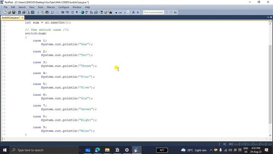The width and height of the screenshot is (273, 154).
Task: Open the View menu
Action: pos(32,7)
